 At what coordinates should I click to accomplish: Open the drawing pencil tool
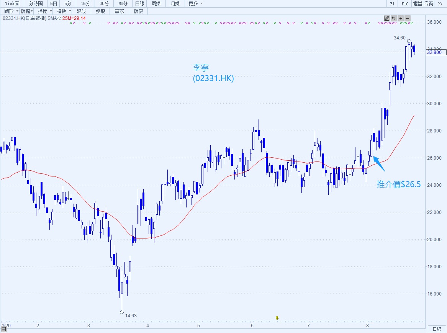click(x=386, y=18)
